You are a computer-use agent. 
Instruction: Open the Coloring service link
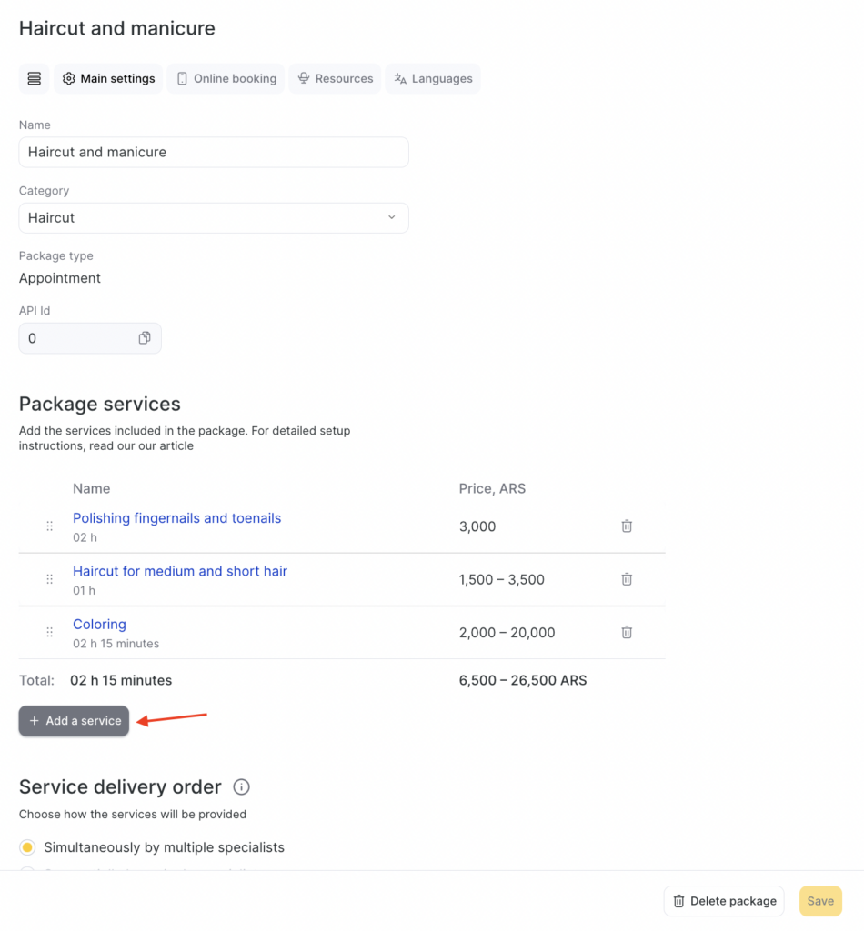pyautogui.click(x=99, y=625)
